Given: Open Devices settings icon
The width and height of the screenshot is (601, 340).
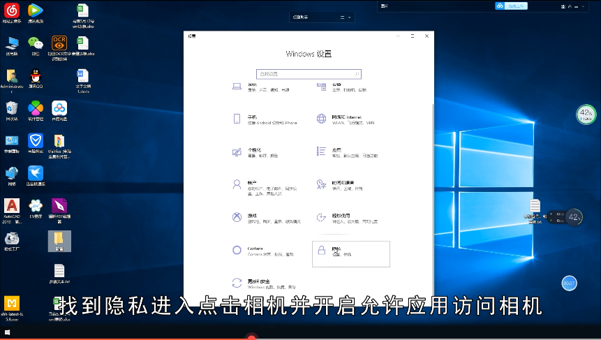Looking at the screenshot, I should pyautogui.click(x=322, y=87).
